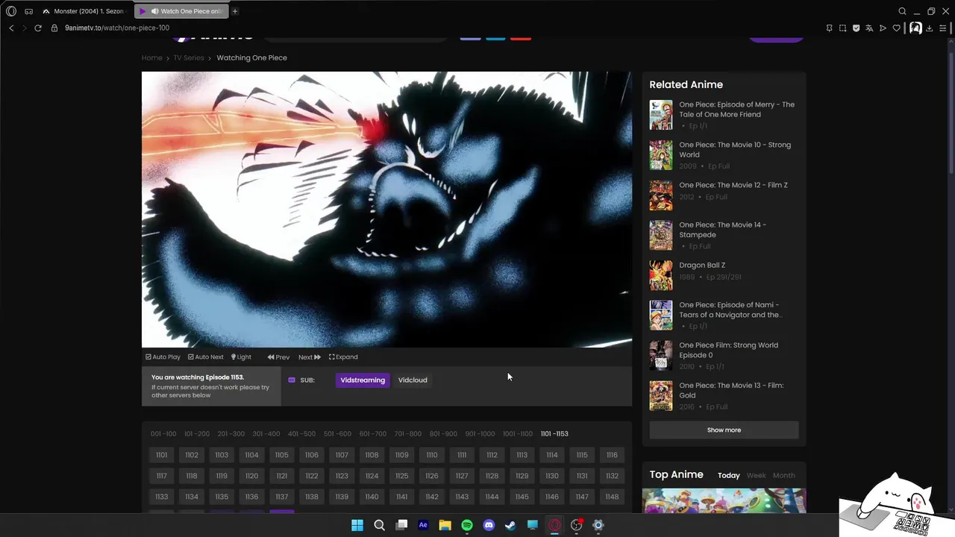Show episode range 401-500
Viewport: 955px width, 537px height.
point(302,433)
